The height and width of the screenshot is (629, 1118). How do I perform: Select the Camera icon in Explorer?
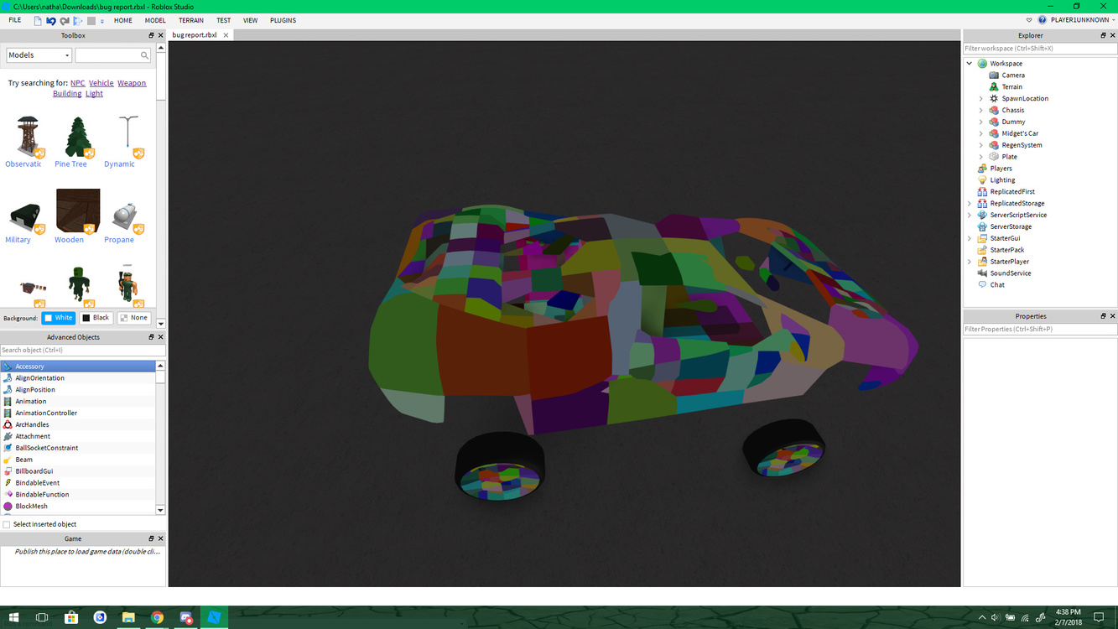(995, 75)
